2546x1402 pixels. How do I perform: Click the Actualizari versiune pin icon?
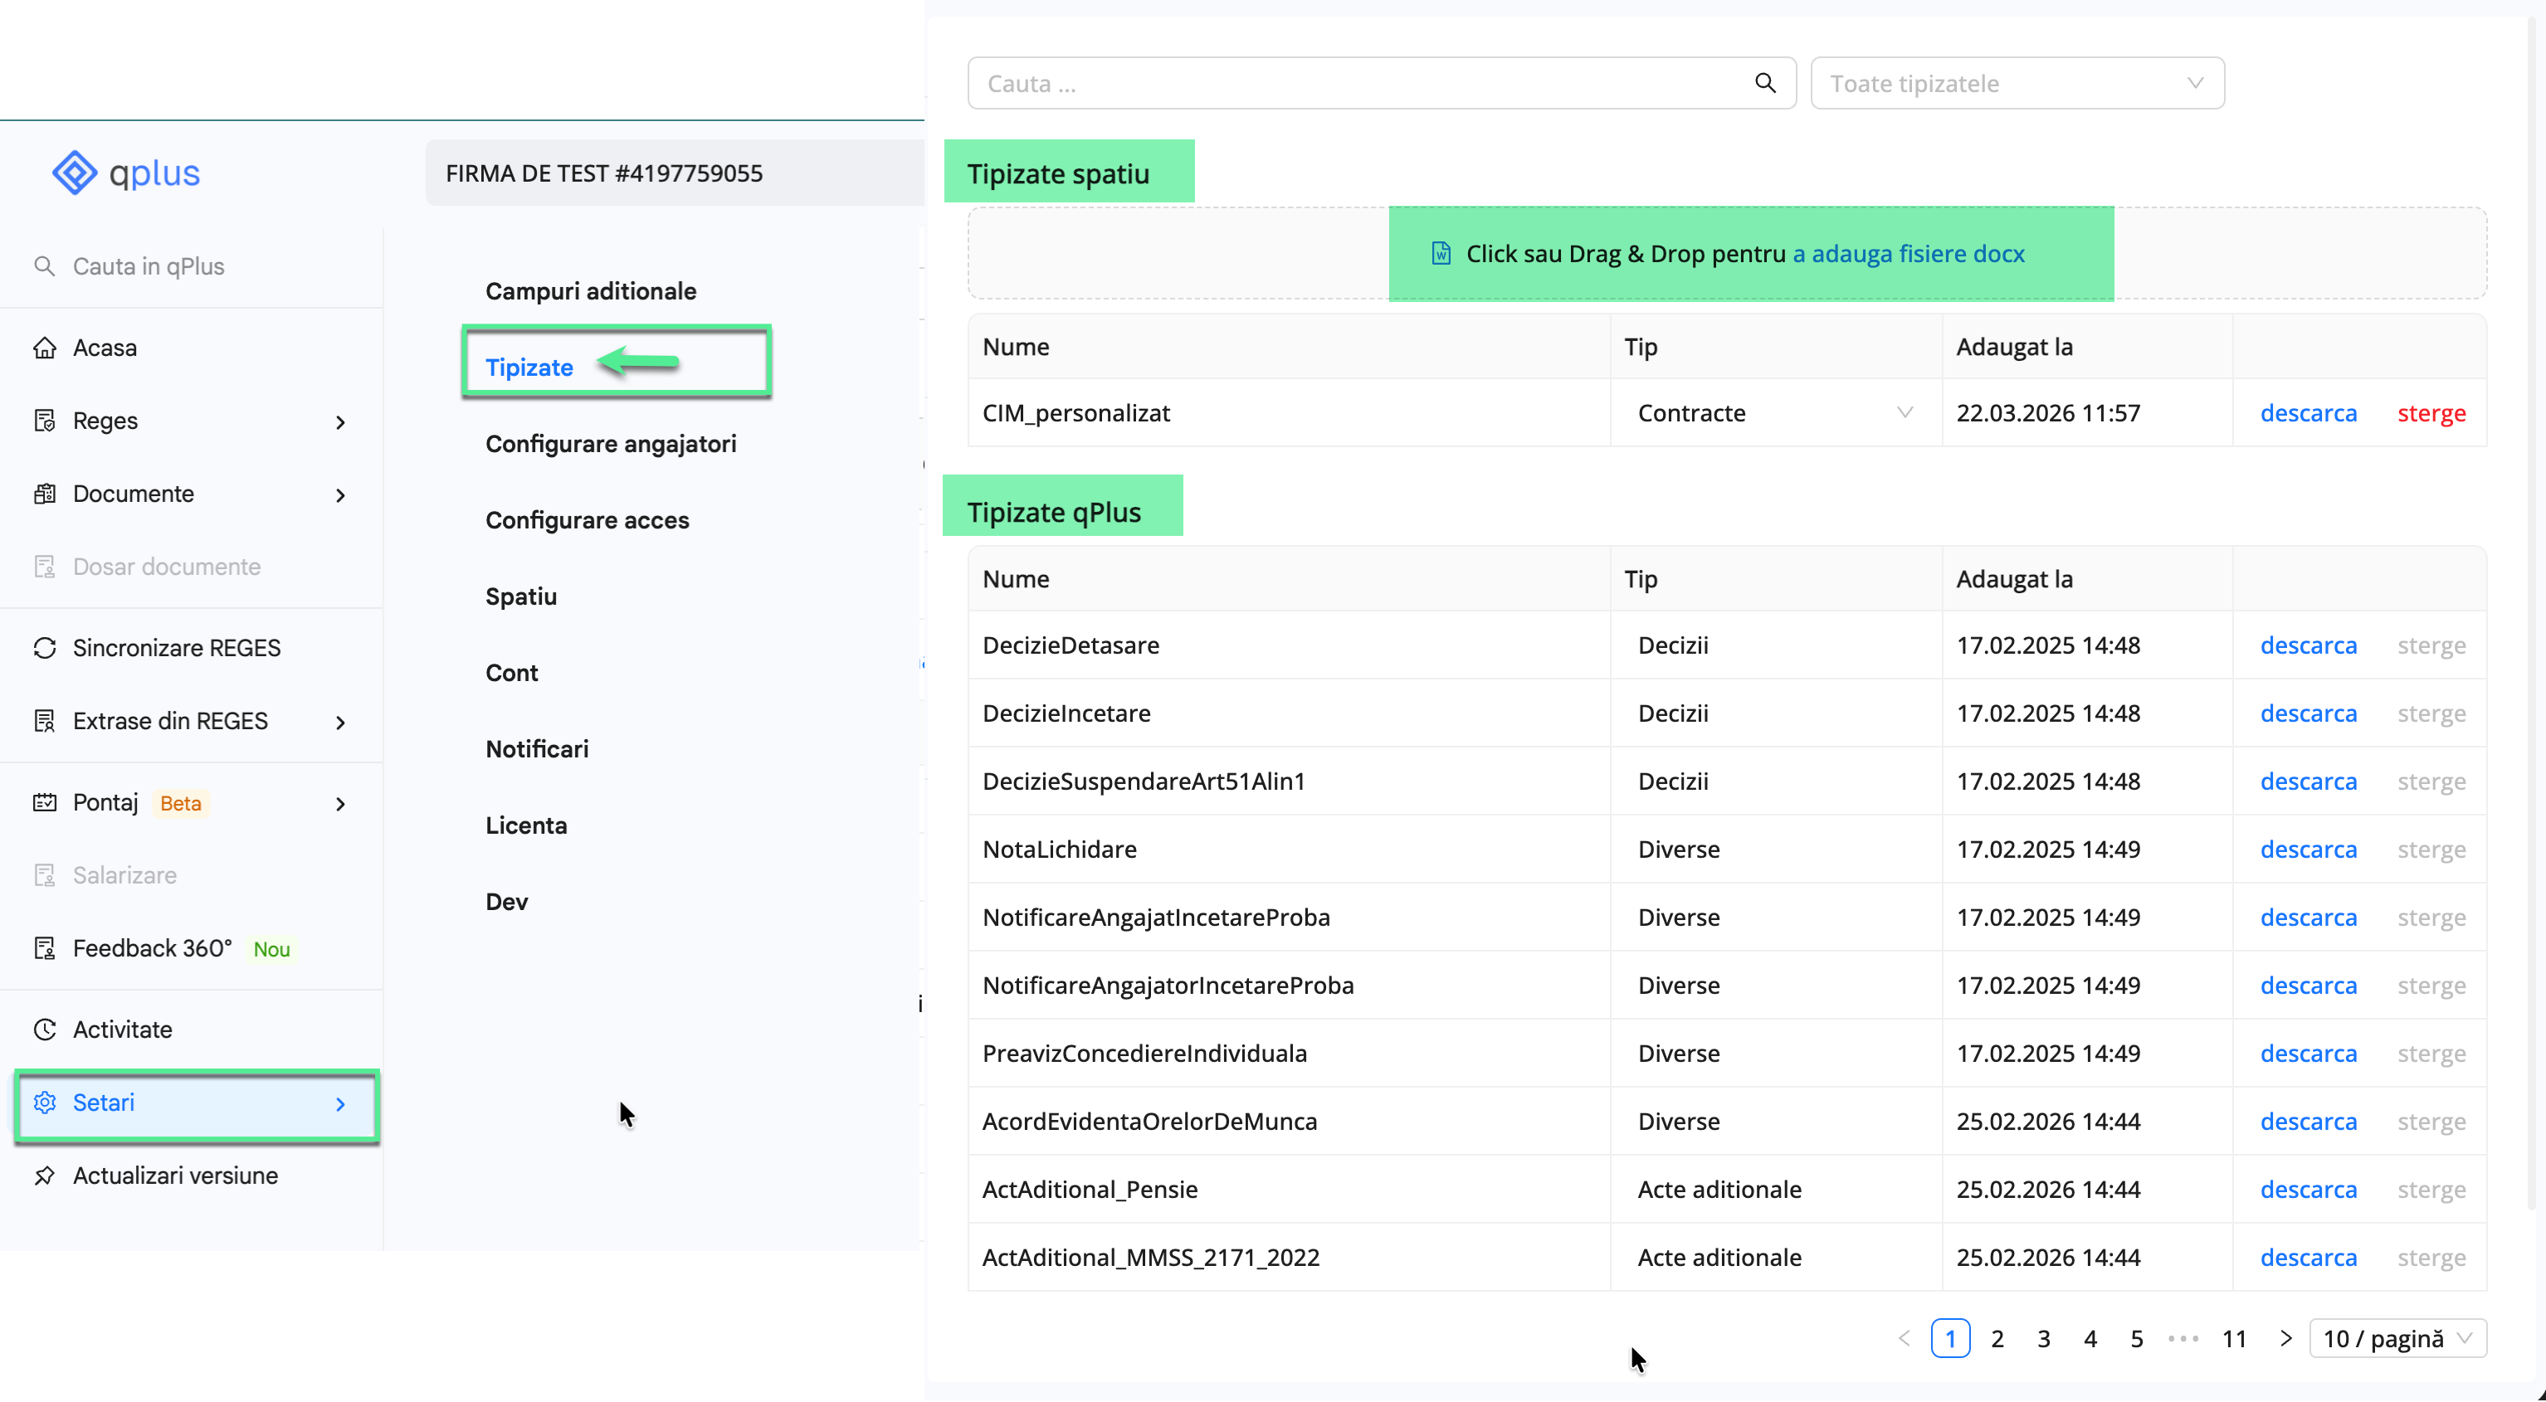45,1176
